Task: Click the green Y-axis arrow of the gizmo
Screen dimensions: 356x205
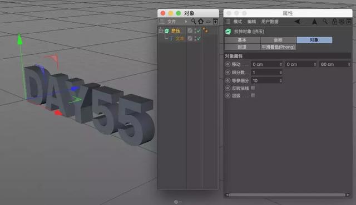Action: pyautogui.click(x=20, y=38)
